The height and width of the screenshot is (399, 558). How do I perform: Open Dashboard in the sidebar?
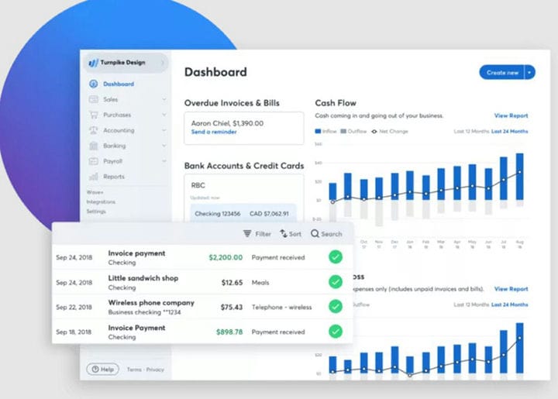coord(119,84)
